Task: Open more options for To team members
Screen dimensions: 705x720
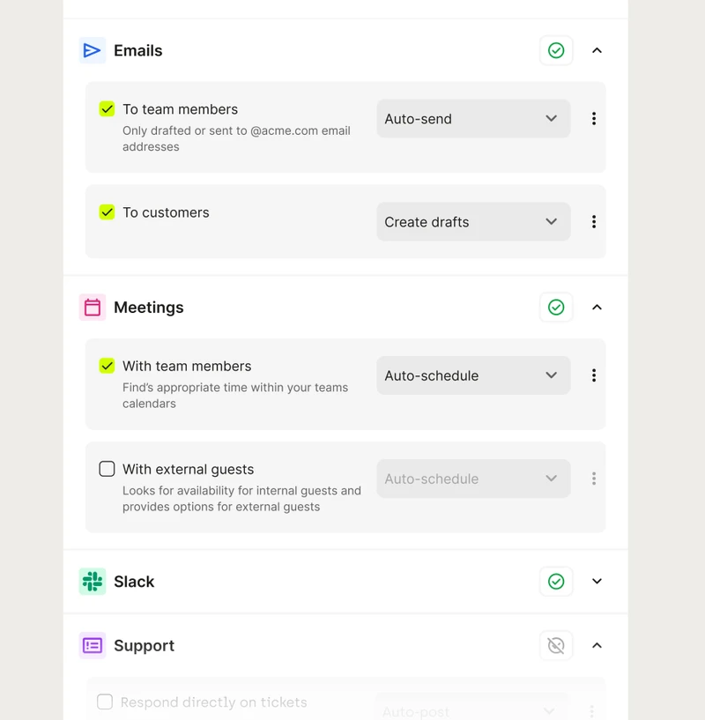Action: 594,118
